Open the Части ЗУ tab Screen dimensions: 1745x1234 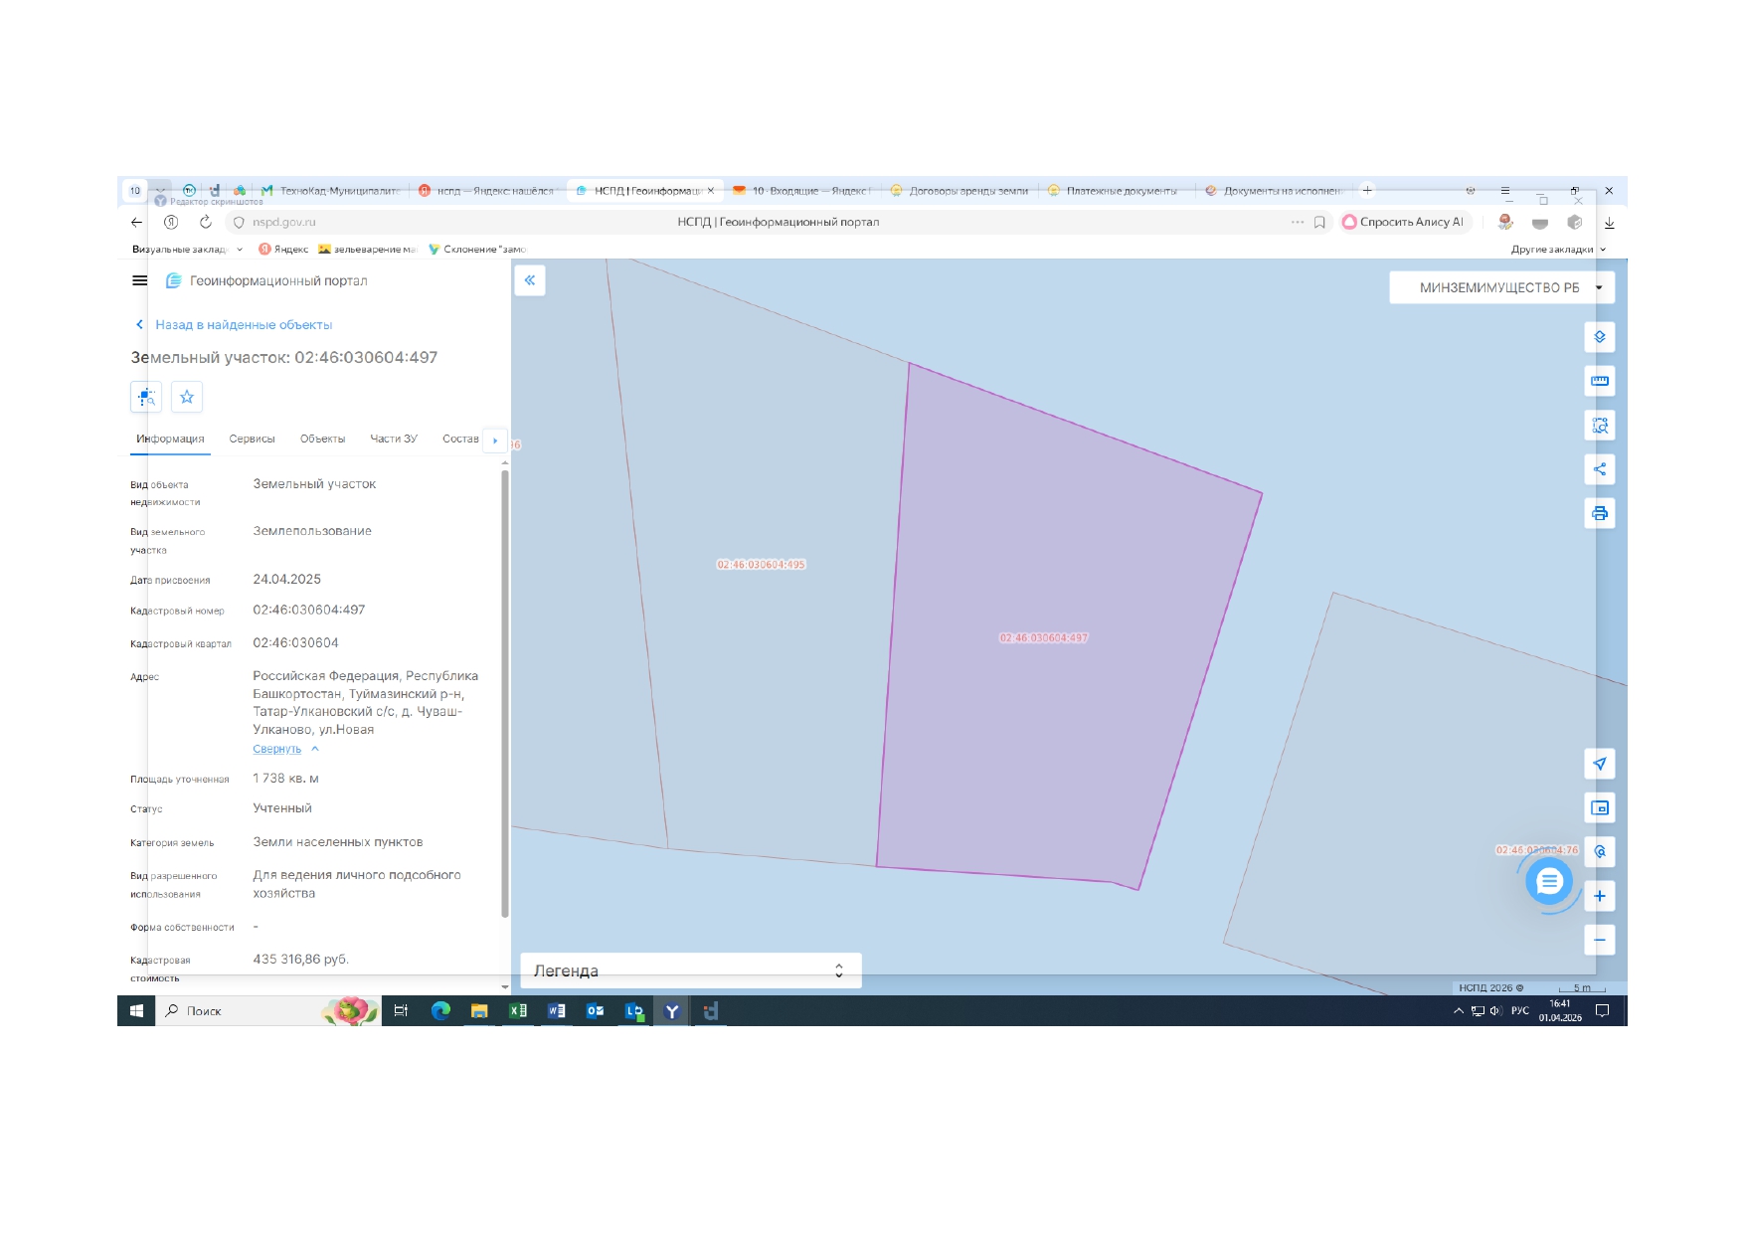tap(394, 439)
